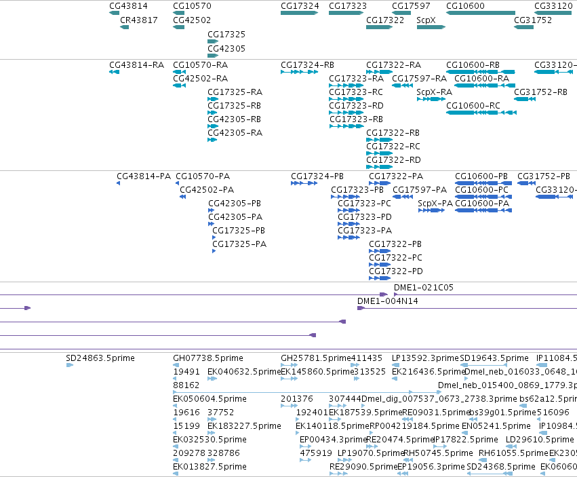Click the CG42305 gene label
The width and height of the screenshot is (577, 477).
pos(226,49)
